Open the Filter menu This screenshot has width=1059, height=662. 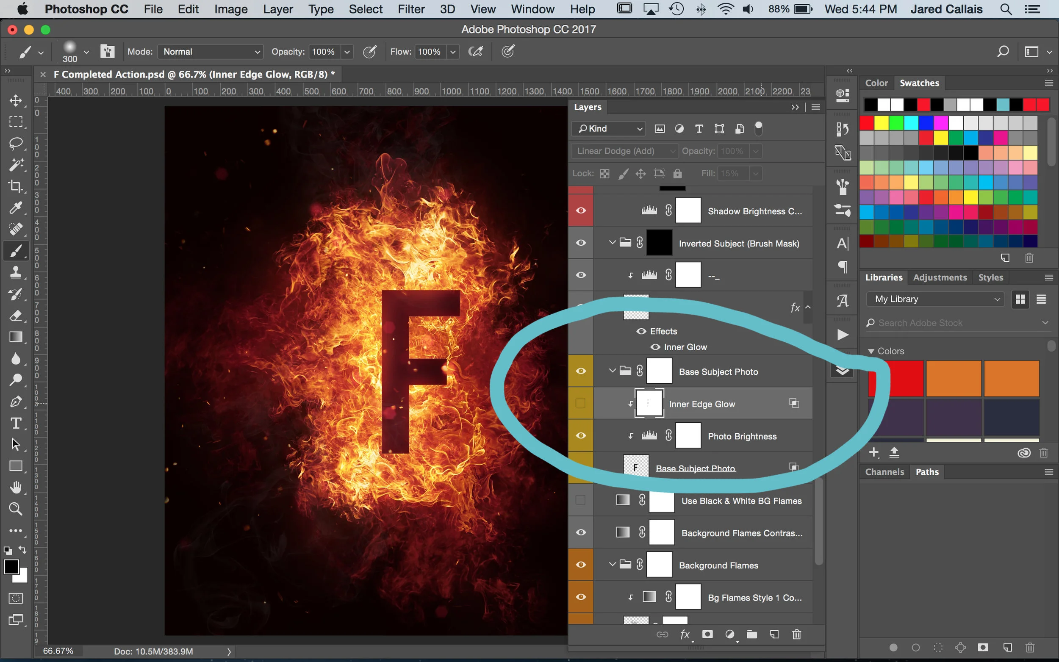411,9
